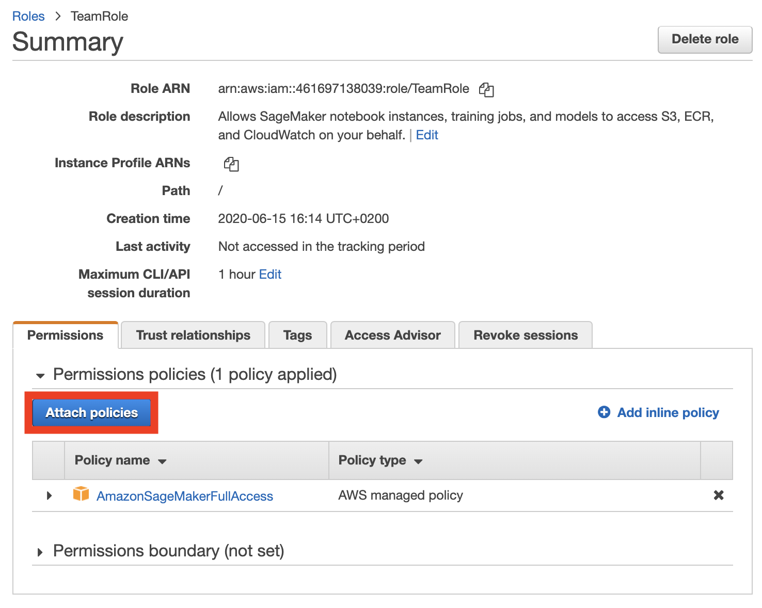The height and width of the screenshot is (608, 762).
Task: Click the Summary page heading
Action: click(68, 41)
